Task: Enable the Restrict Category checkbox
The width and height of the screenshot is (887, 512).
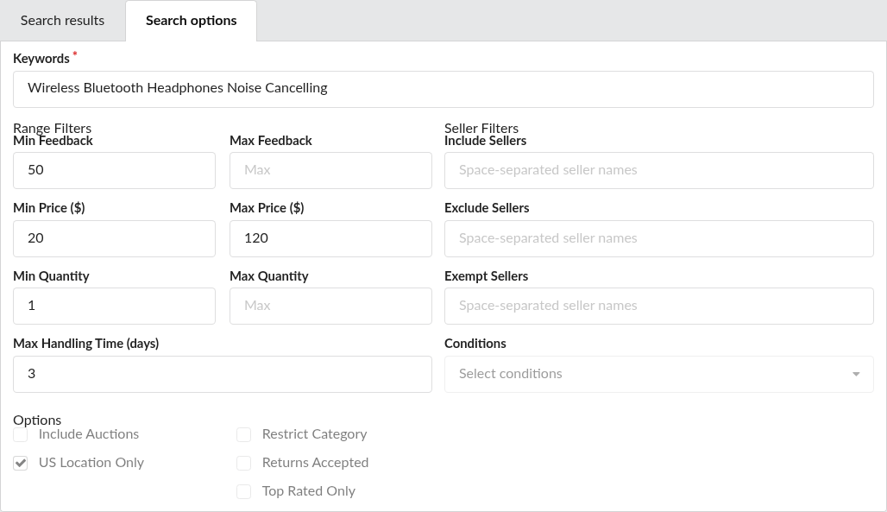Action: pyautogui.click(x=243, y=434)
